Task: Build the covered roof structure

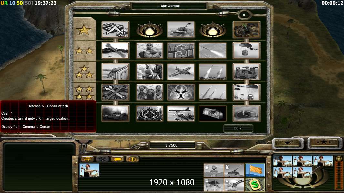Action: pyautogui.click(x=213, y=185)
